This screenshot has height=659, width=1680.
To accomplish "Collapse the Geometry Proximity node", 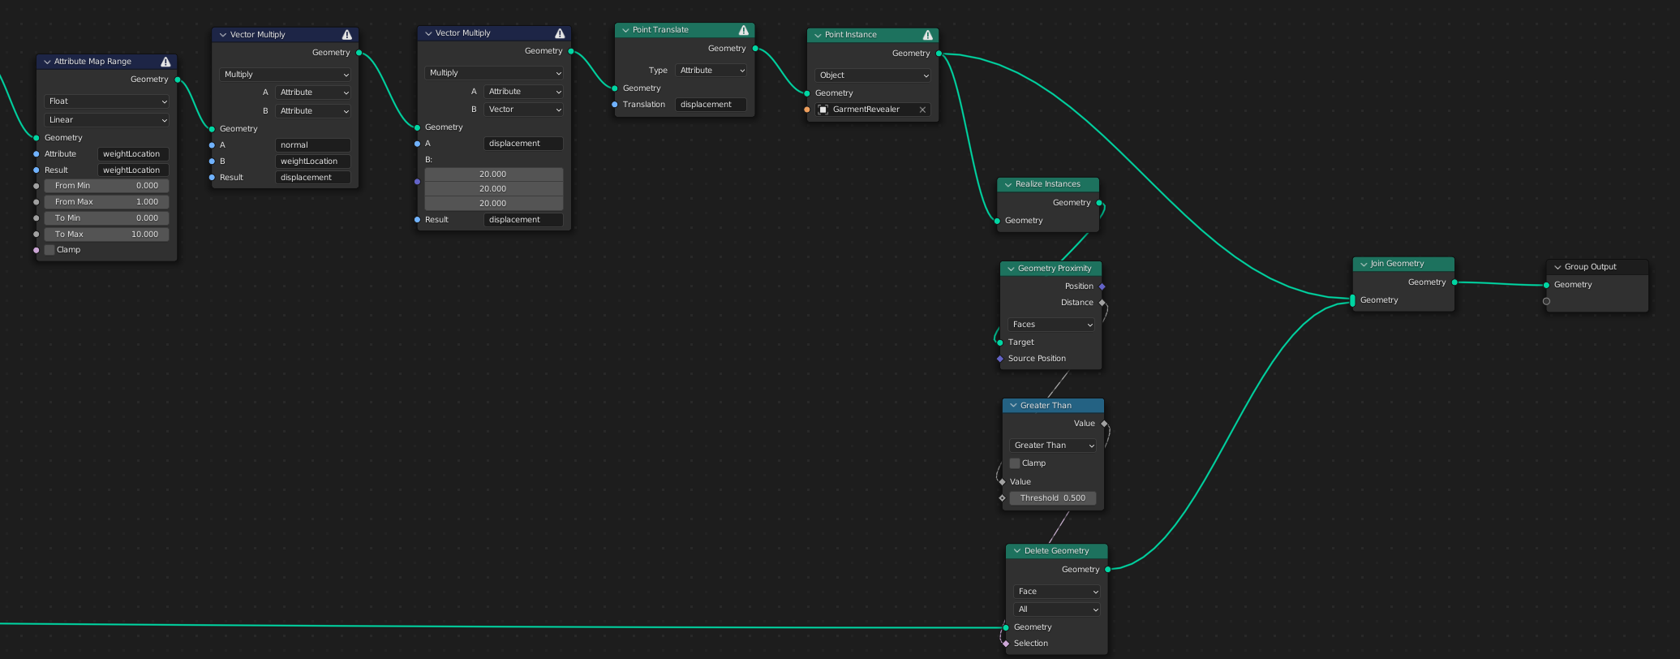I will click(x=1011, y=269).
